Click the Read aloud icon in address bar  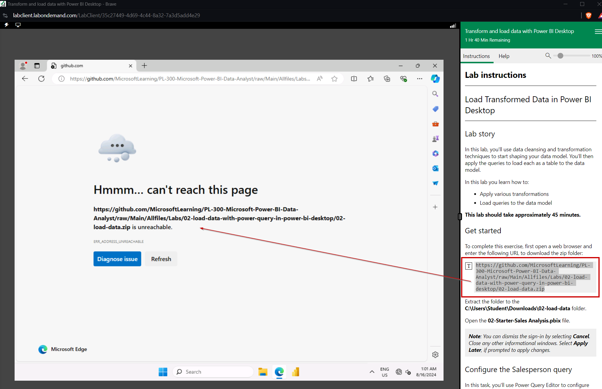[x=320, y=78]
